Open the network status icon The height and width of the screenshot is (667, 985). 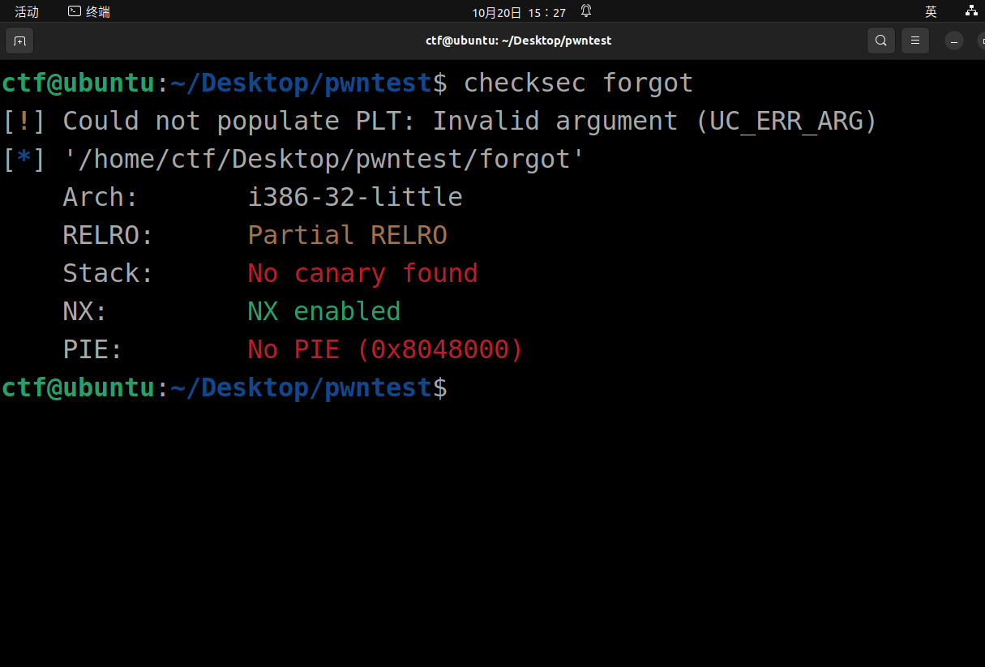(971, 11)
